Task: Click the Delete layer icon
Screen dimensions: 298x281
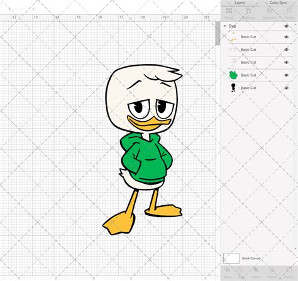Action: [289, 11]
